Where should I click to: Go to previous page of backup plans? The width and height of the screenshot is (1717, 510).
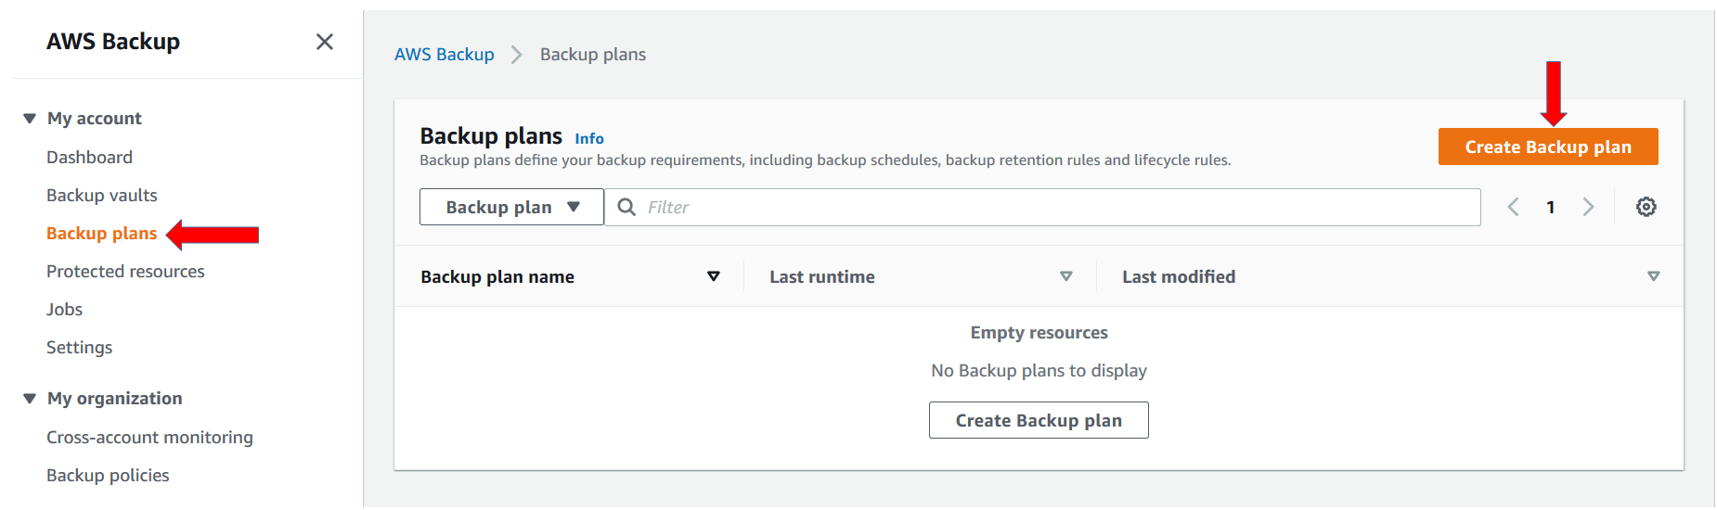click(1513, 207)
